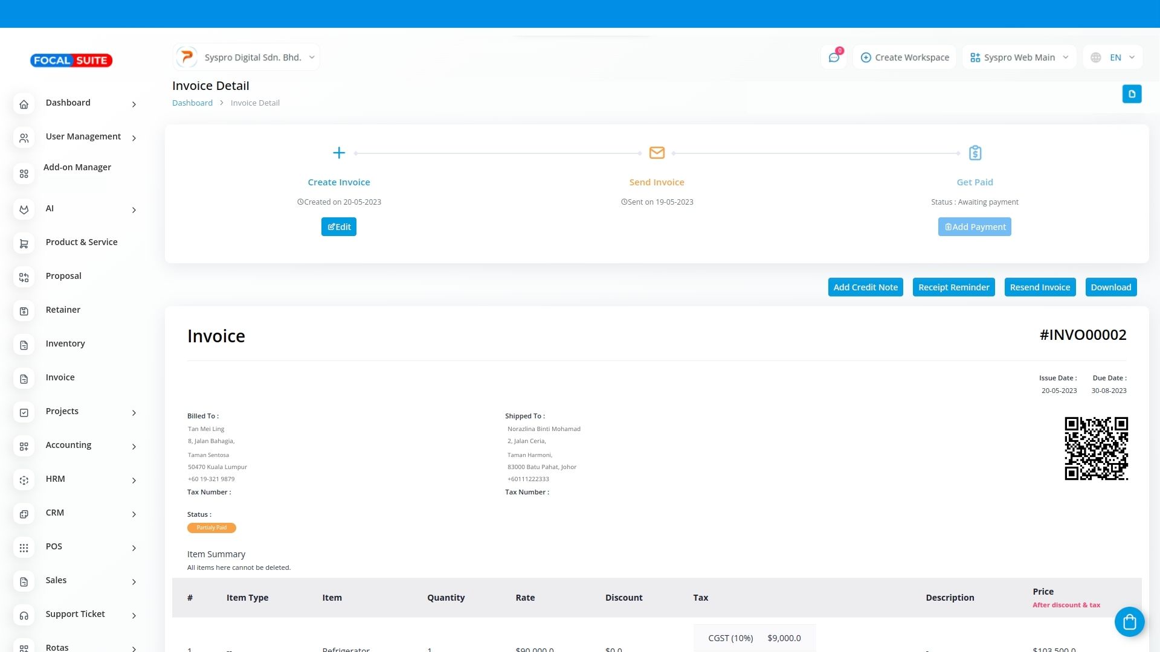Click the chat messages notification icon
The height and width of the screenshot is (652, 1160).
point(834,57)
